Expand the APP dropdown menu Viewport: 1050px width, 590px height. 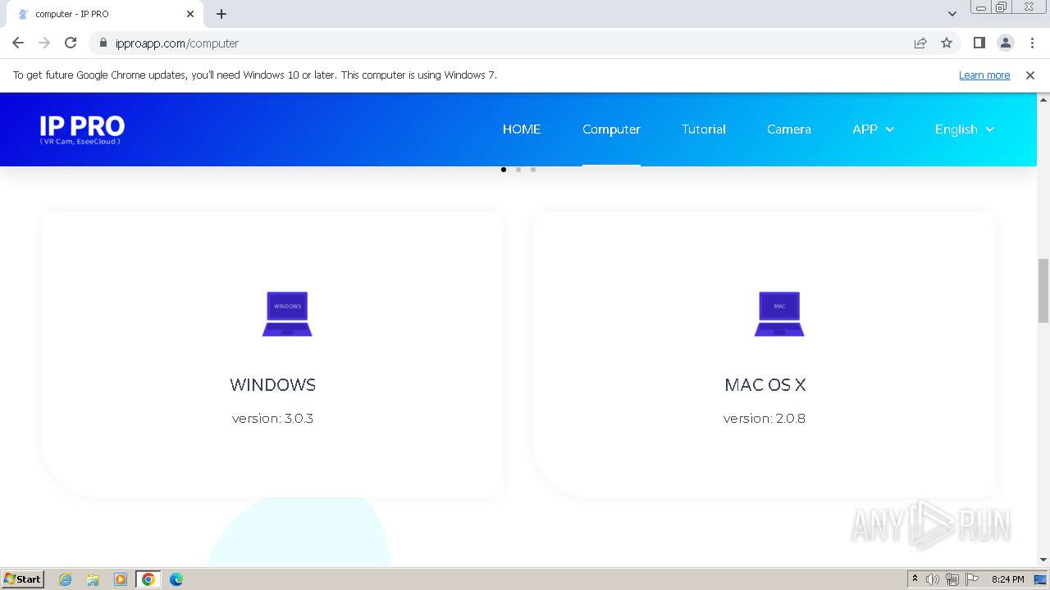pyautogui.click(x=873, y=129)
